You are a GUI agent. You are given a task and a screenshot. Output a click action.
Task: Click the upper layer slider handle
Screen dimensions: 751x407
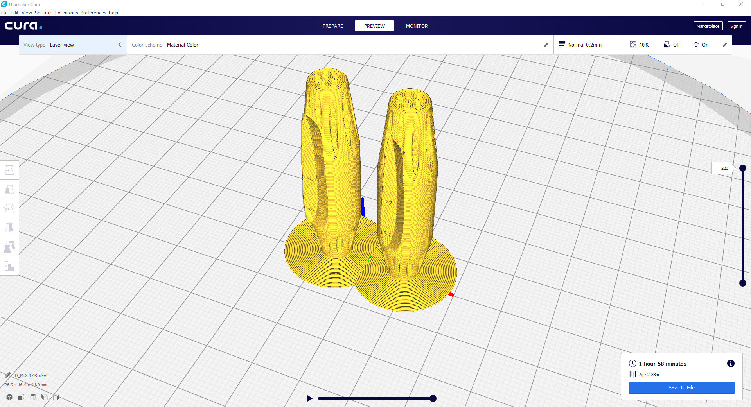743,168
